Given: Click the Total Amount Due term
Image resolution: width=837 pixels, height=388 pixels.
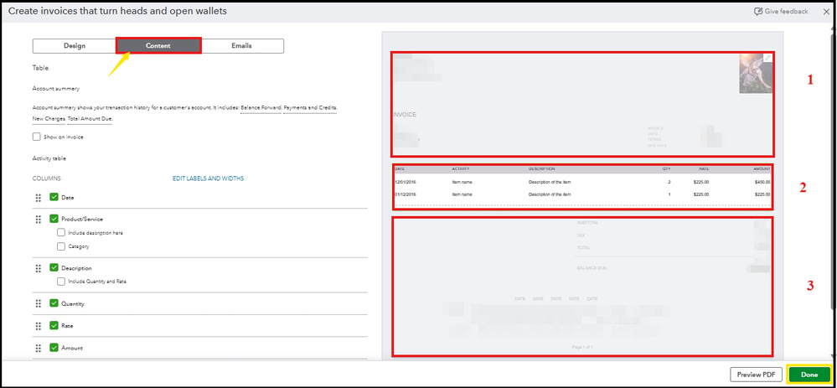Looking at the screenshot, I should (x=90, y=118).
